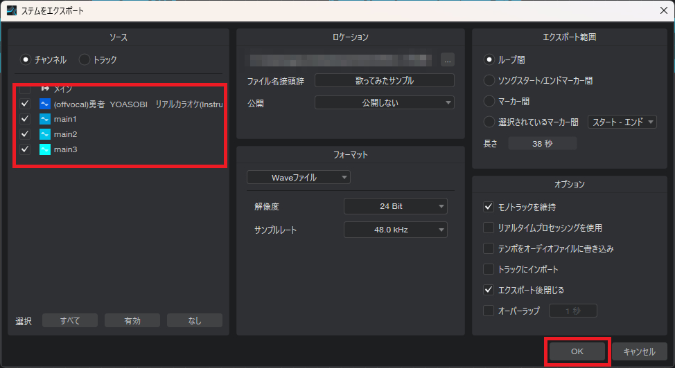Enable the オーバーラップ checkbox
Viewport: 675px width, 368px height.
[x=488, y=311]
